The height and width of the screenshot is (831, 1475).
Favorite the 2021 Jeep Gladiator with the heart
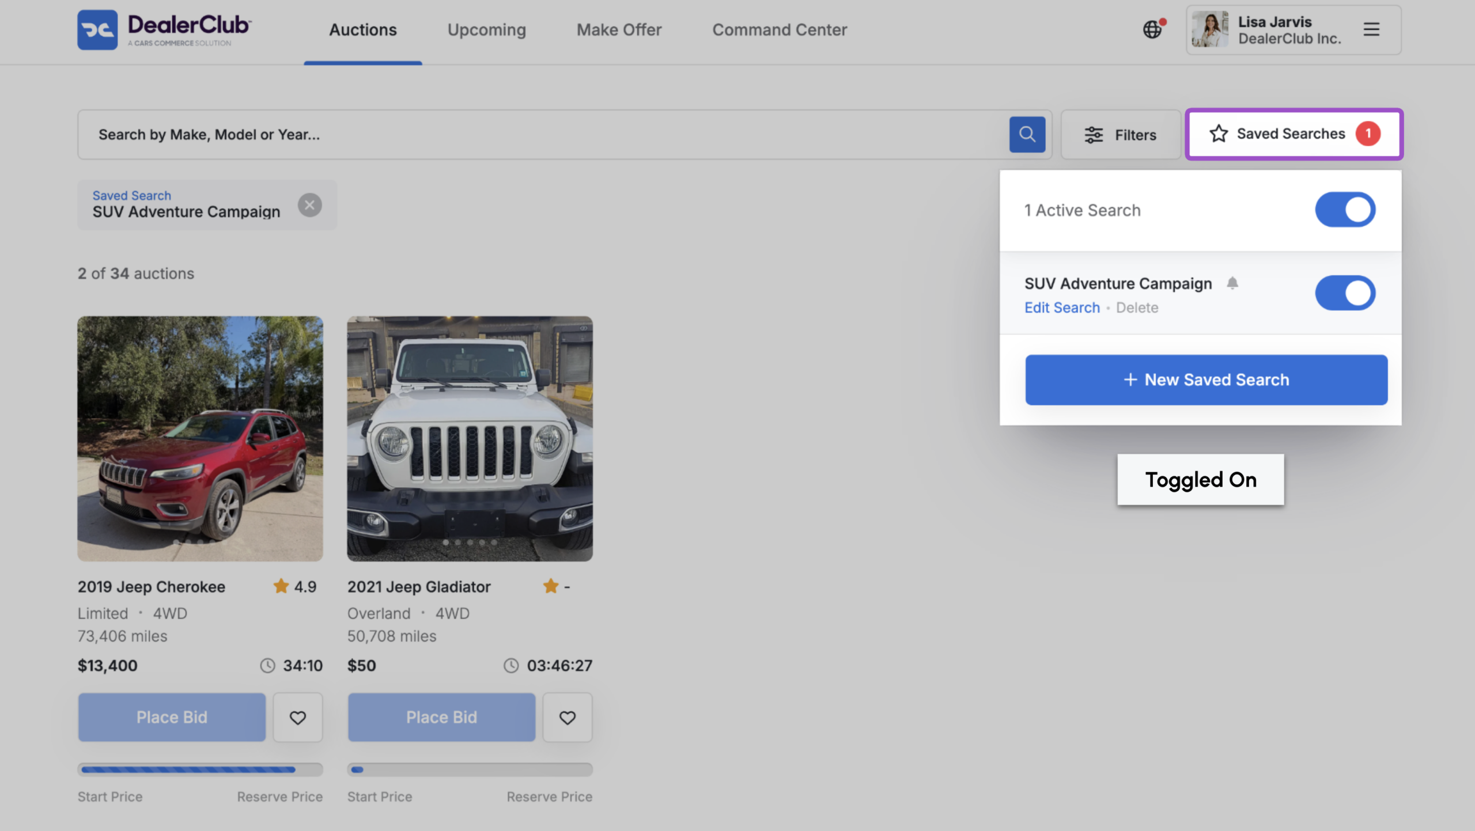pos(567,717)
